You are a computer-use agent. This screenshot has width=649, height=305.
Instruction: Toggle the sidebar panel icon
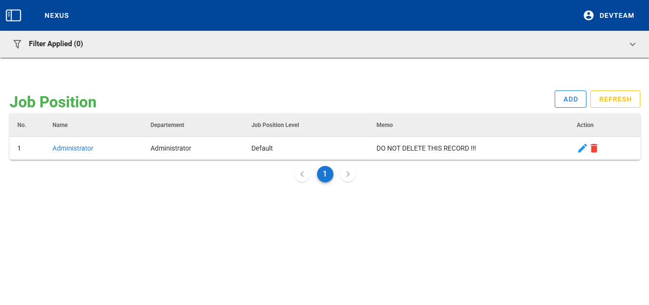pos(13,15)
